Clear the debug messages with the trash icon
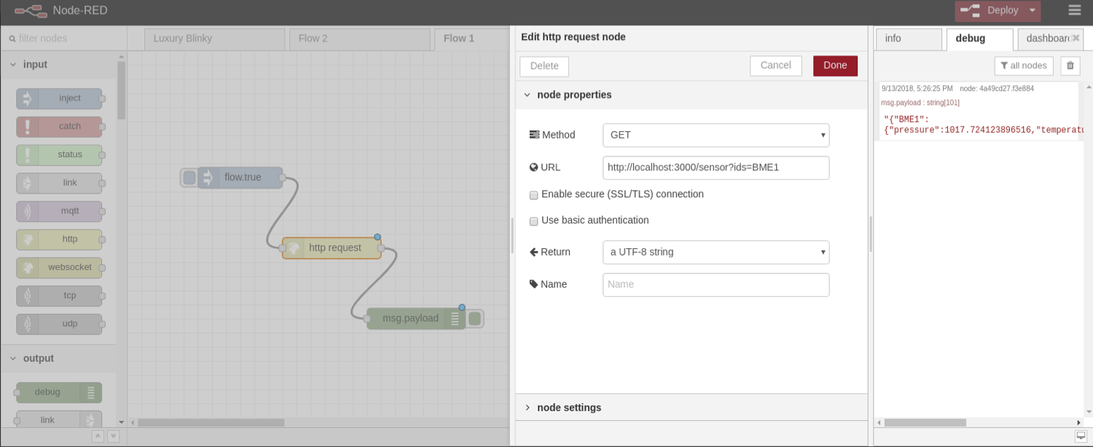 click(1070, 66)
